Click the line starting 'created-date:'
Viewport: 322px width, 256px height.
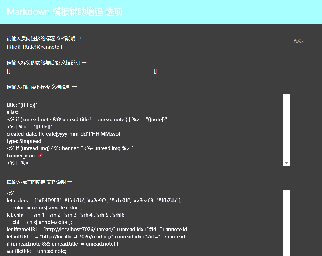[64, 134]
